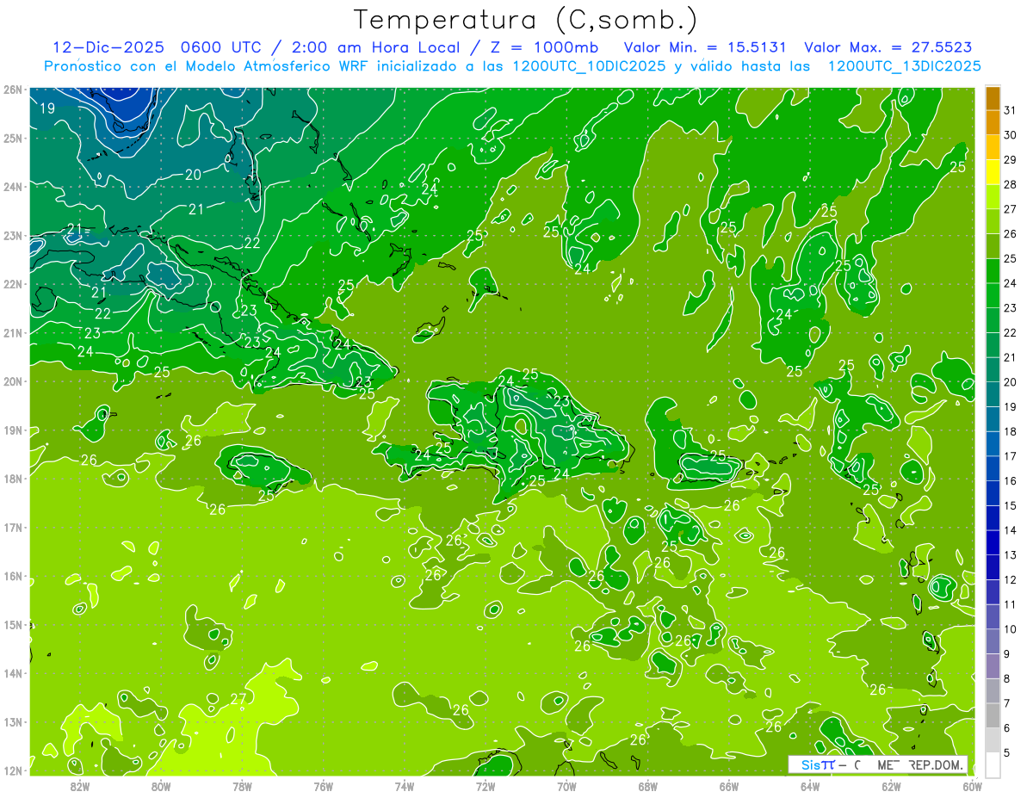The height and width of the screenshot is (798, 1033).
Task: Click the blue swatch between 16 and 17
Action: click(993, 468)
